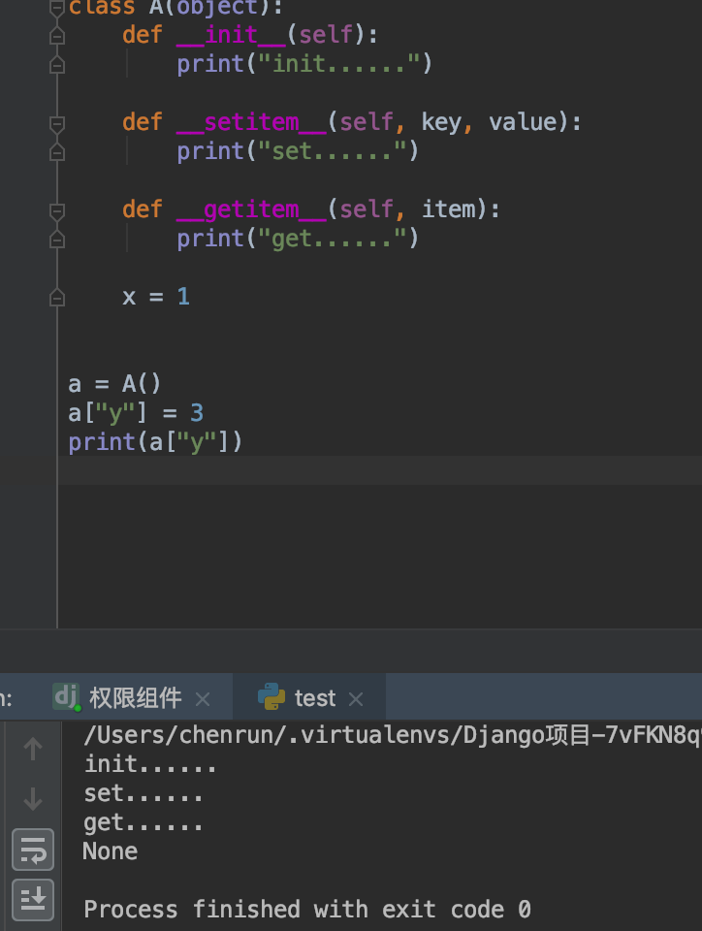Screen dimensions: 702x931
Task: Switch to the 权限组件 run tab
Action: tap(135, 698)
